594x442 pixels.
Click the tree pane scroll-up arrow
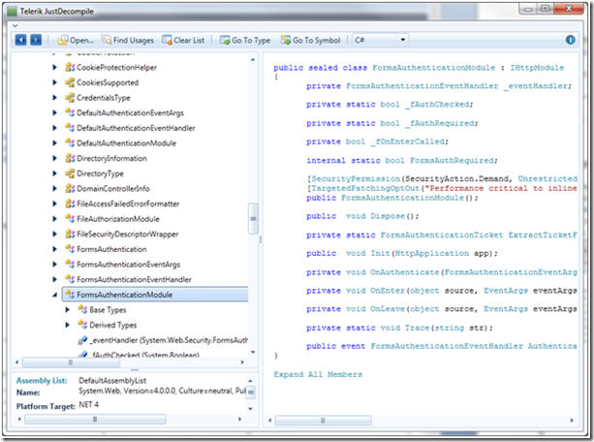point(253,59)
